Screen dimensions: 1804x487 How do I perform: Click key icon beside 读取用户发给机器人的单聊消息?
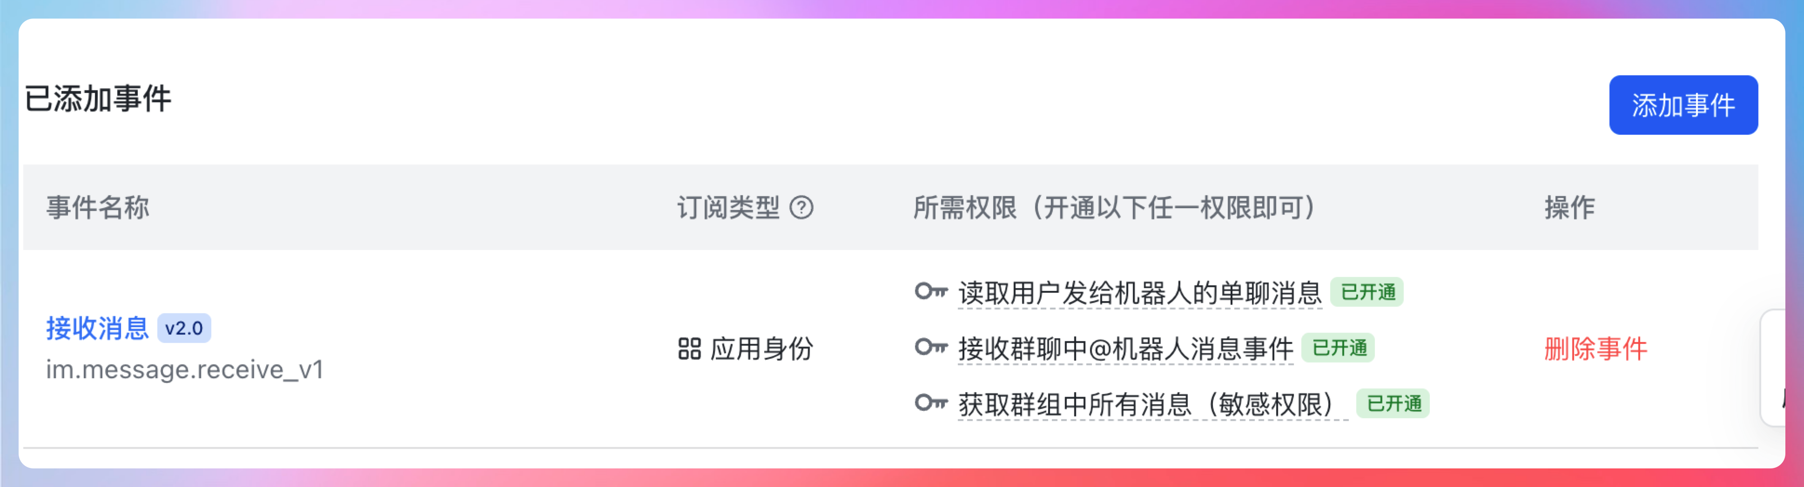click(931, 291)
